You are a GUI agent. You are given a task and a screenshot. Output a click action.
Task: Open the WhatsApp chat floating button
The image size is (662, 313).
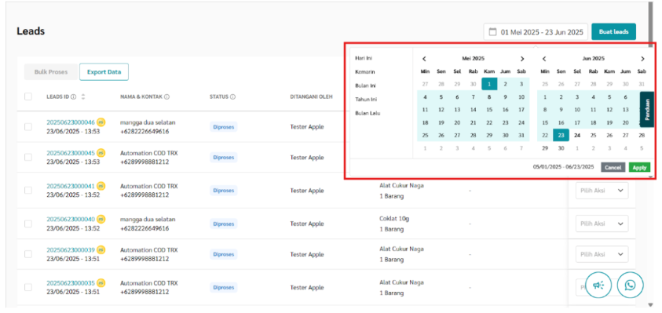point(631,286)
